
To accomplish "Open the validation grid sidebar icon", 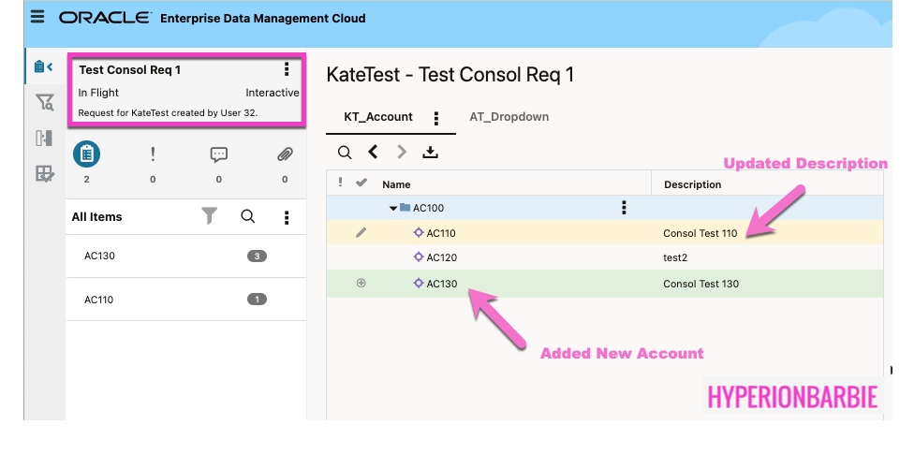I will [x=44, y=173].
